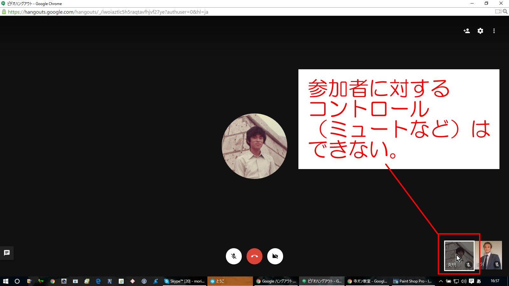Click the muted mic badge on 自分 thumbnail
The image size is (509, 286).
(x=497, y=264)
